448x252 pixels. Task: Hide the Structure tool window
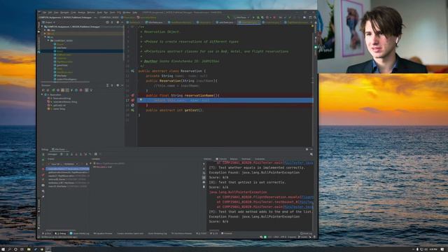(x=122, y=85)
